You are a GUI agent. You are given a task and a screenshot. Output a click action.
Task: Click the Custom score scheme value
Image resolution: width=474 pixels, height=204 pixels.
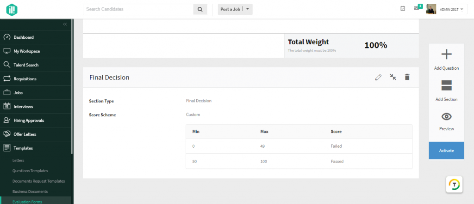pos(193,114)
